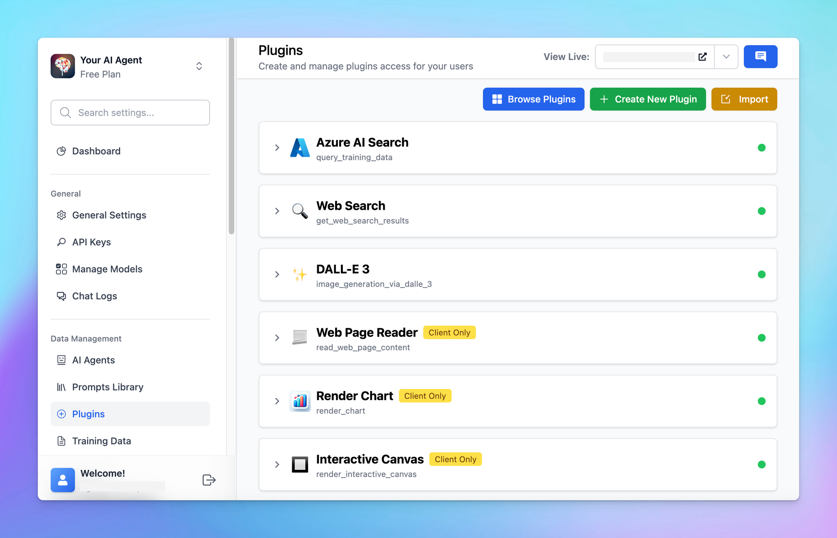Click the Interactive Canvas square icon
Screen dimensions: 837x538
(300, 464)
